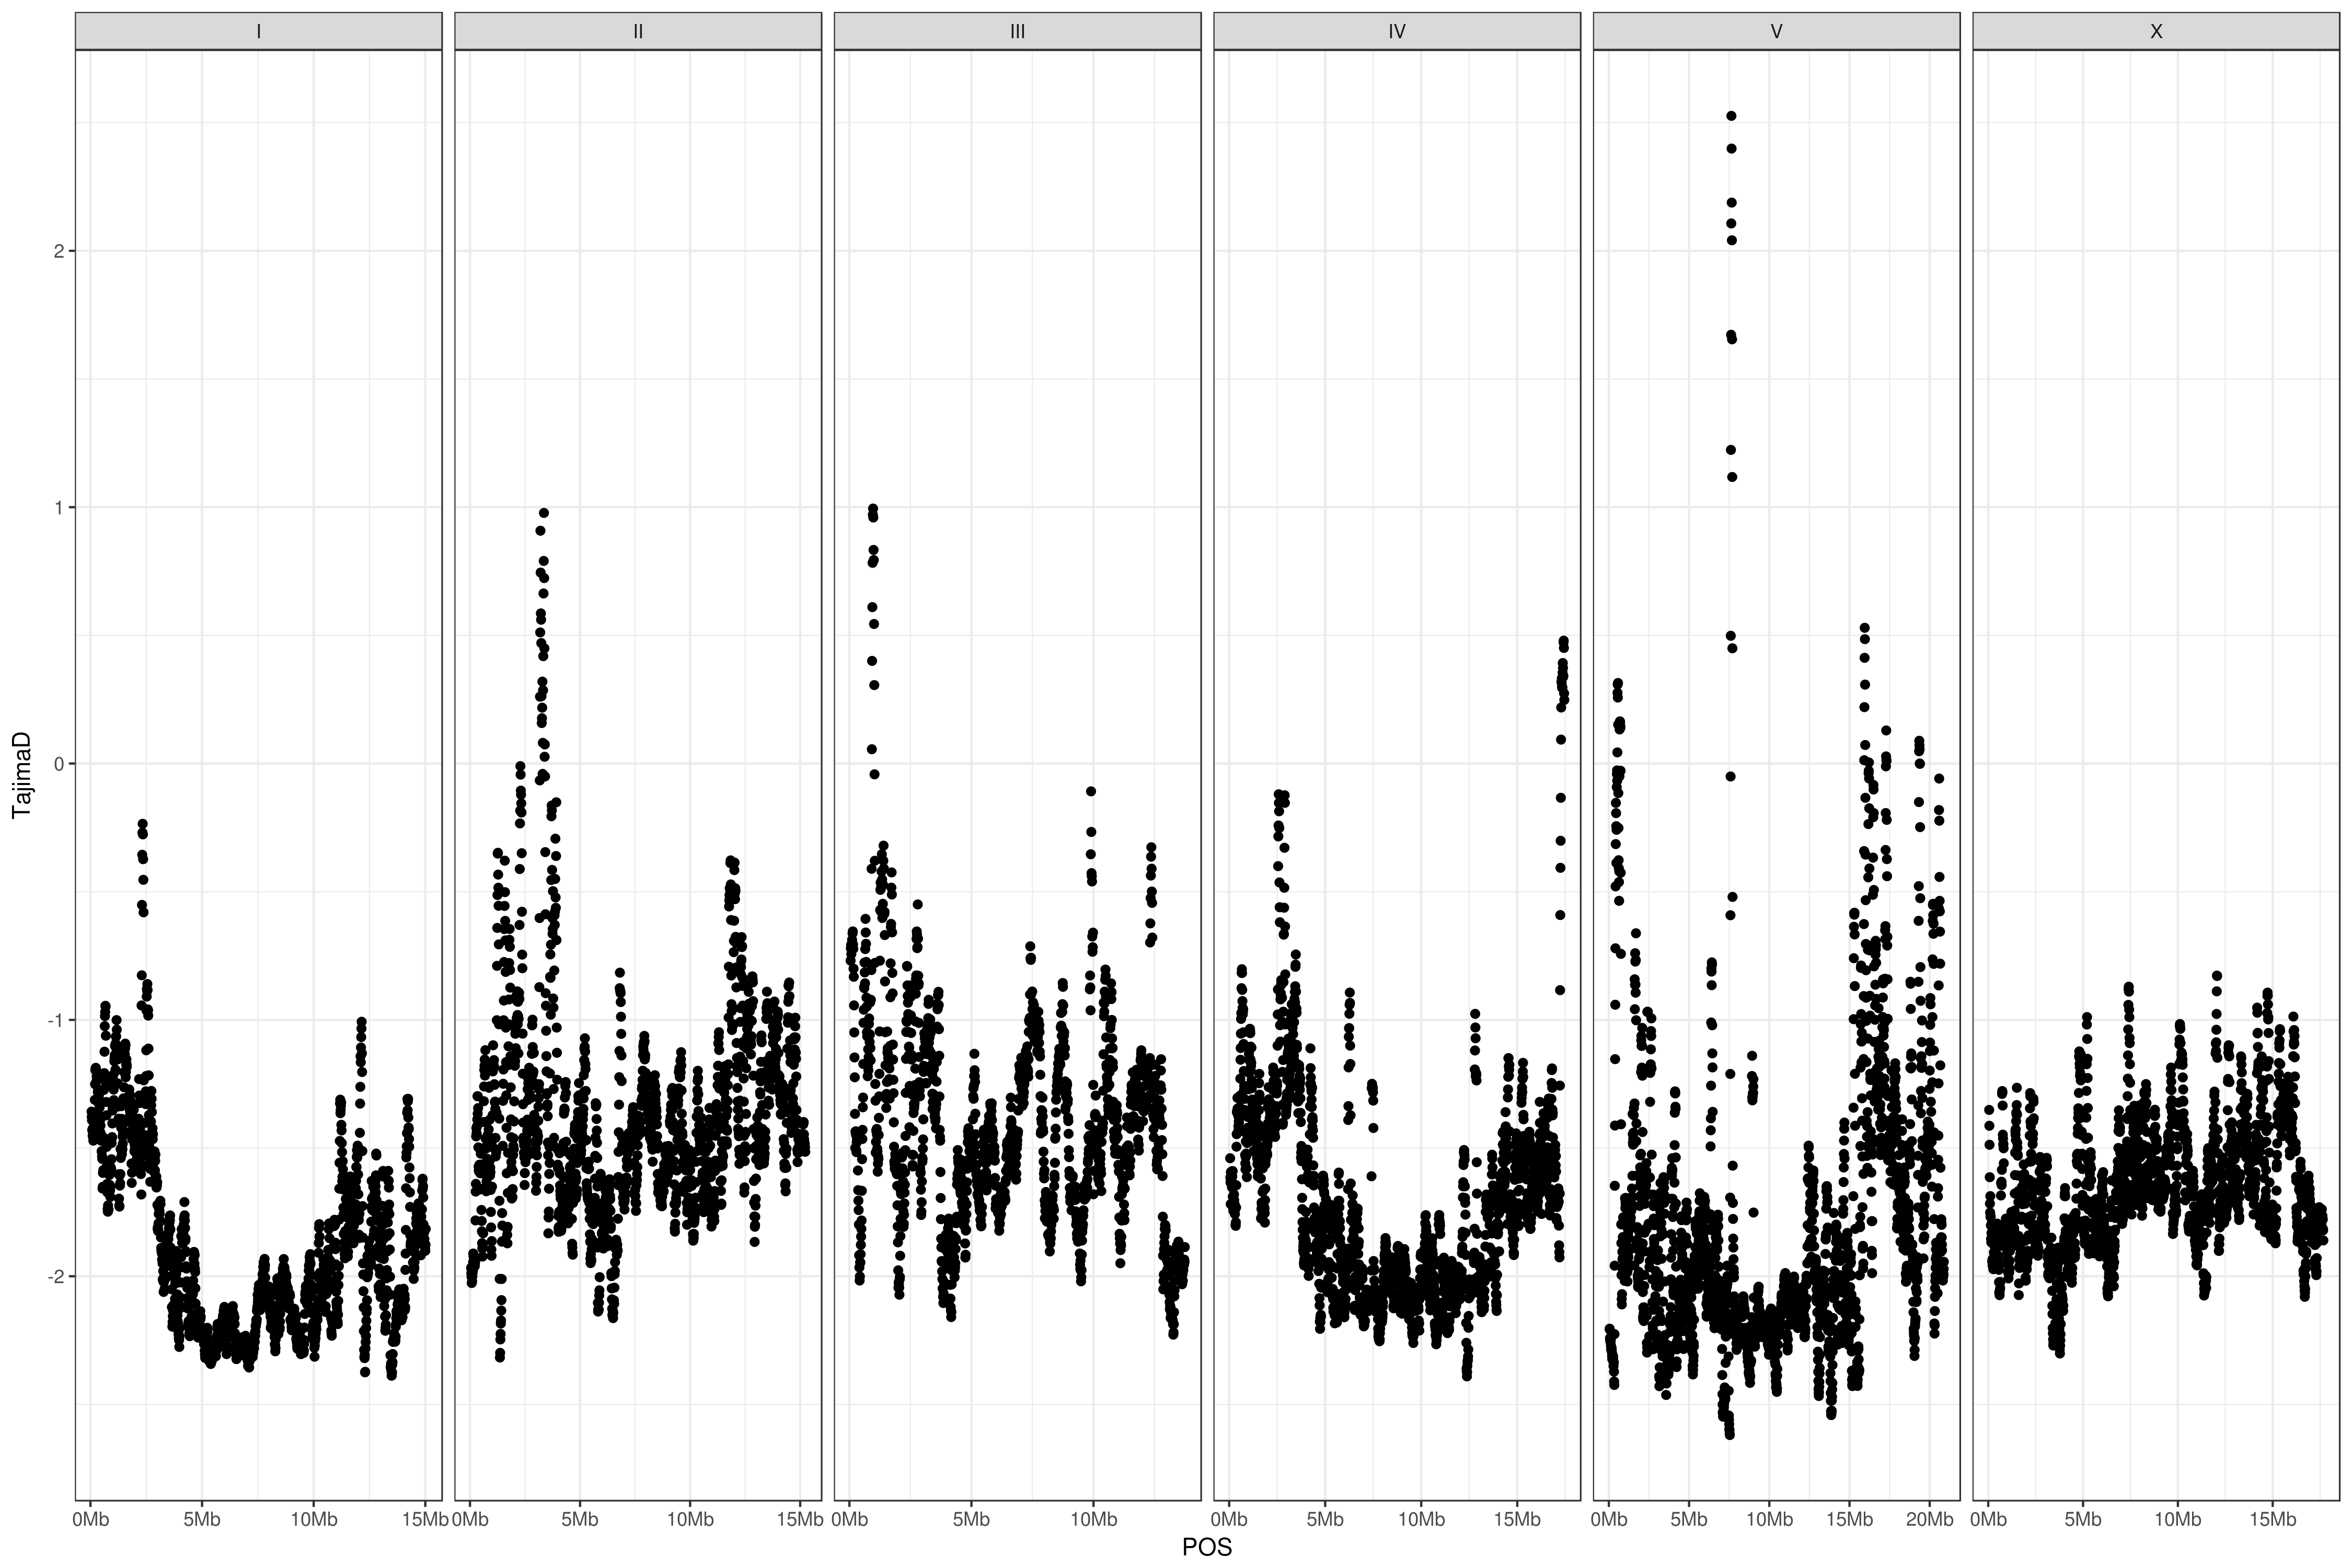Click the highest data point in panel II

544,513
